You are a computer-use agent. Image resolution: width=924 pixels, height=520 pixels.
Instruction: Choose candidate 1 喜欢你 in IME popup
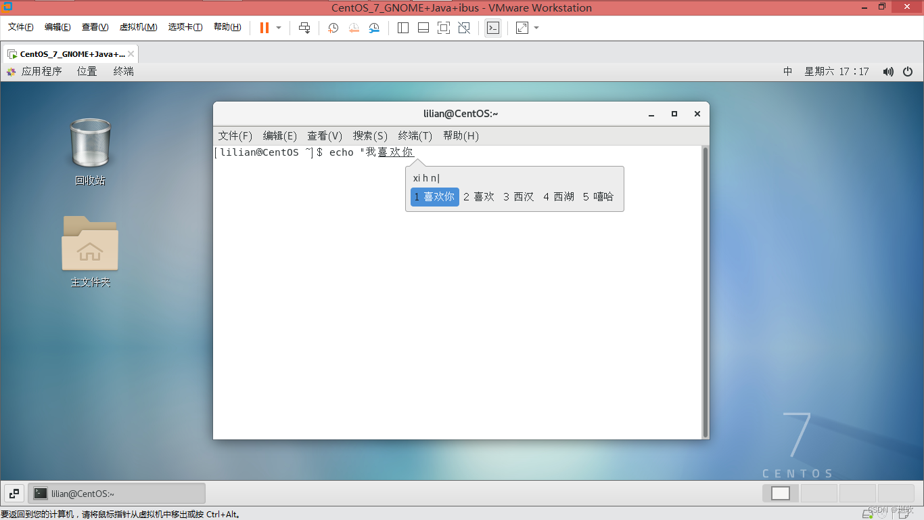click(x=434, y=197)
